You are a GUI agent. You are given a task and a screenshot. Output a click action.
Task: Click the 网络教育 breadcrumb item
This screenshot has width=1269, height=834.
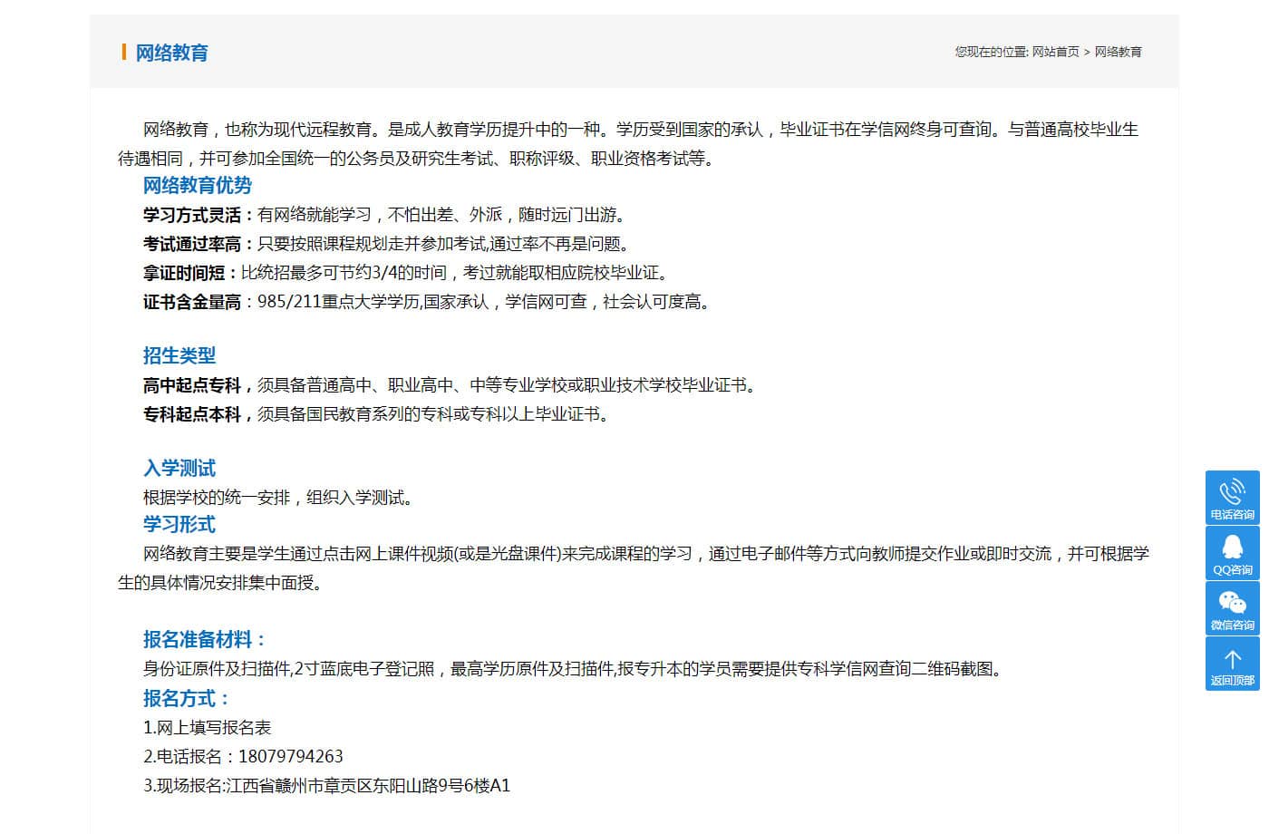pos(1118,52)
